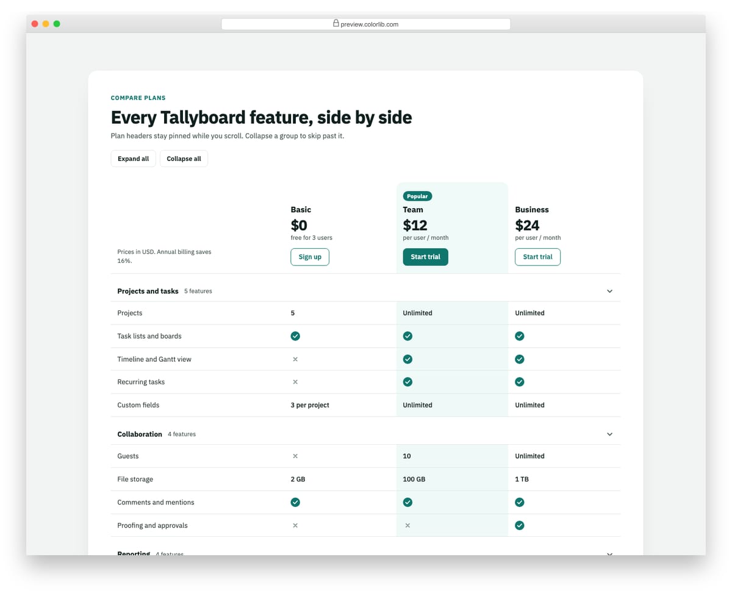Click Basic cross for Proofing and approvals
This screenshot has width=732, height=593.
pyautogui.click(x=295, y=525)
